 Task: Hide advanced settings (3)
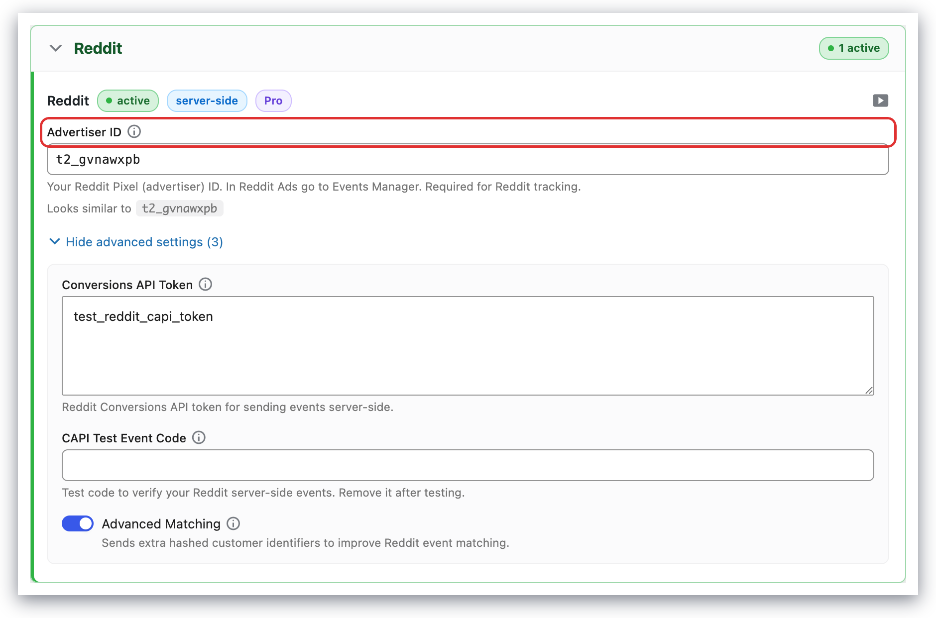[x=136, y=242]
